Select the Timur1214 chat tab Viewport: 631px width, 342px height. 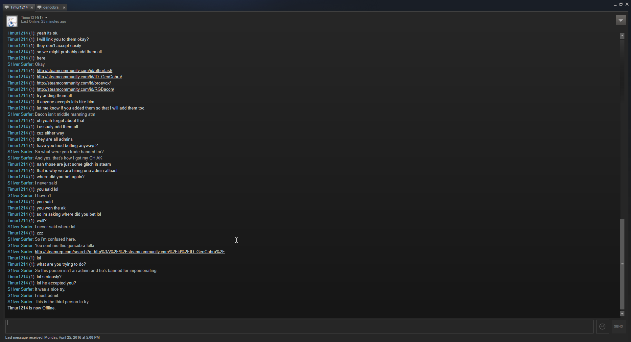click(x=19, y=7)
